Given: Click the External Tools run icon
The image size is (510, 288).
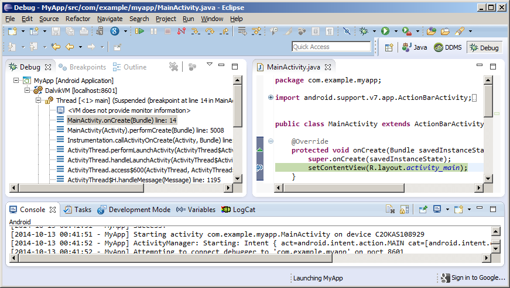Looking at the screenshot, I should [406, 31].
